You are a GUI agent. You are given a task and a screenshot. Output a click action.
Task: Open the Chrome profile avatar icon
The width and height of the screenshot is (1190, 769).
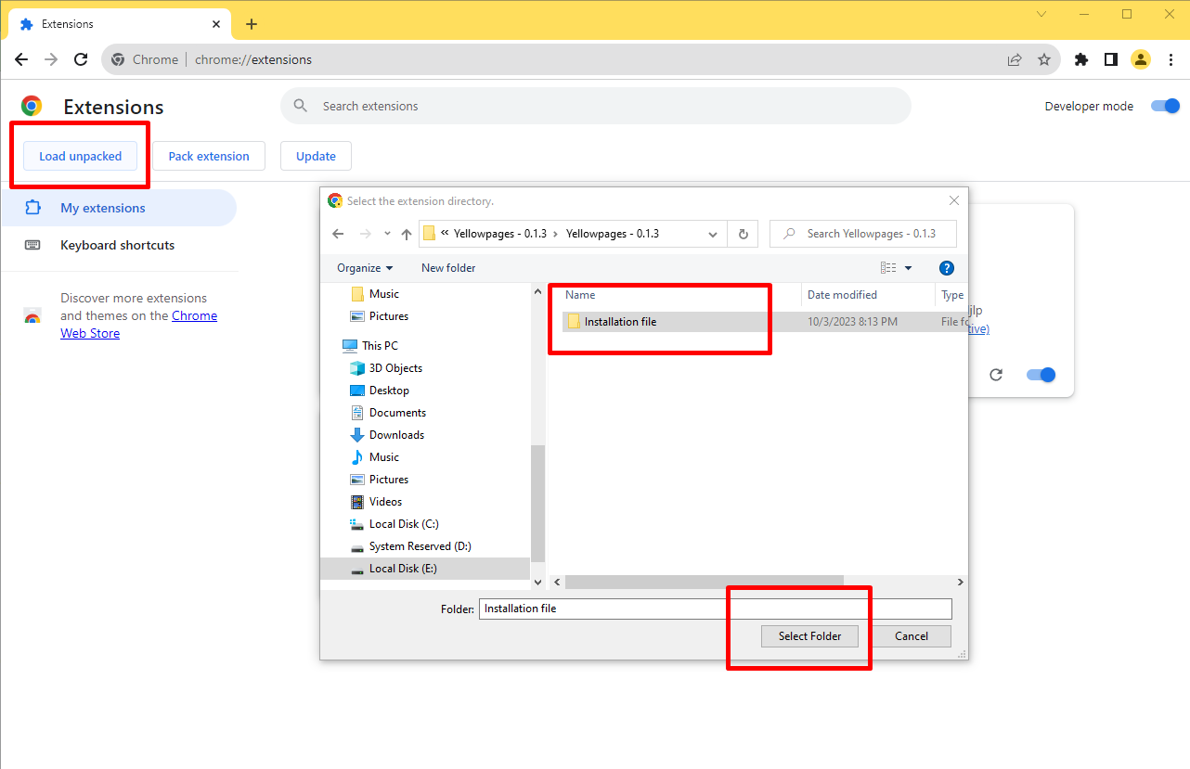coord(1140,58)
